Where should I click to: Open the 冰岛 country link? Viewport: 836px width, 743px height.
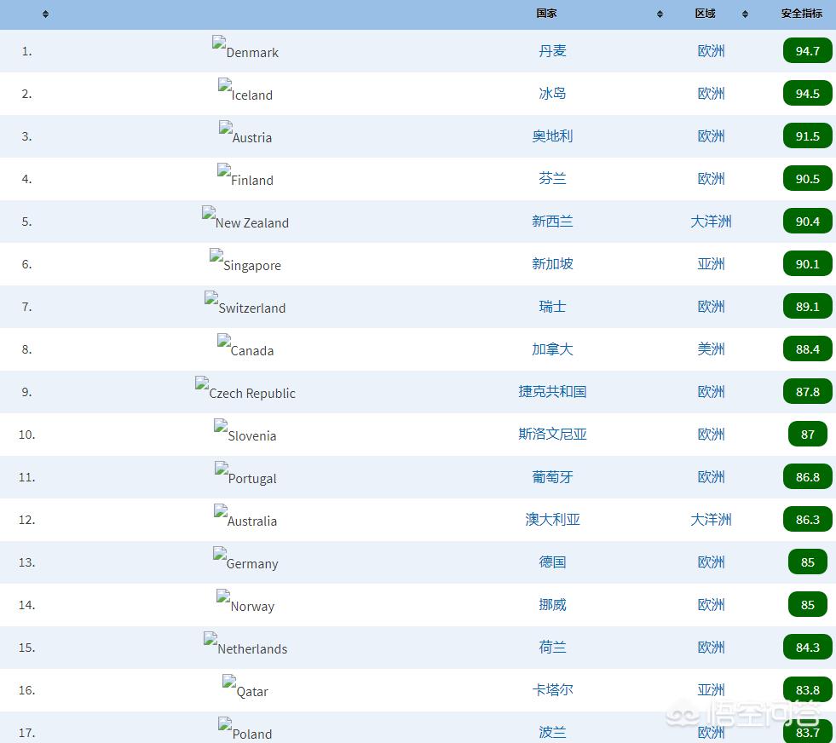point(552,94)
